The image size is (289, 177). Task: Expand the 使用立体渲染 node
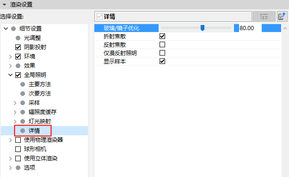tap(11, 158)
